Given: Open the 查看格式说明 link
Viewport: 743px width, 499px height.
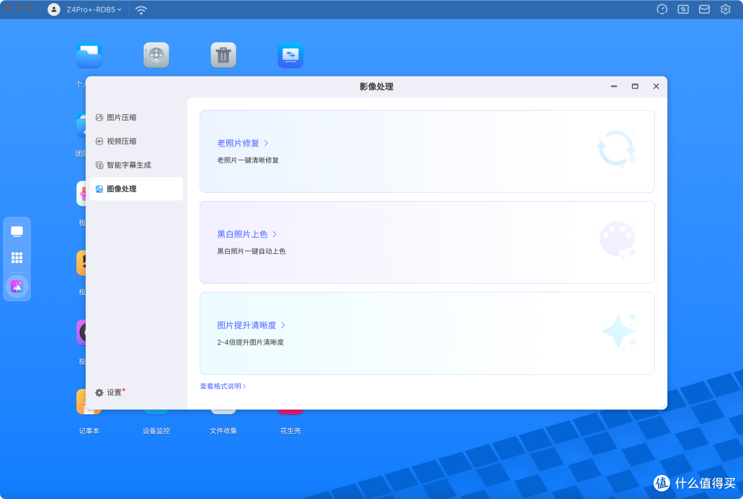Looking at the screenshot, I should pyautogui.click(x=223, y=386).
